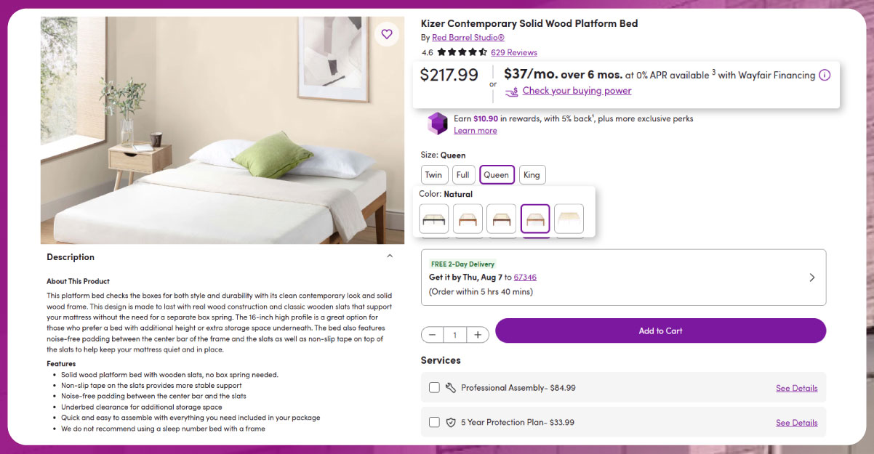The height and width of the screenshot is (454, 874).
Task: Add product to wishlist via heart icon
Action: pyautogui.click(x=386, y=34)
